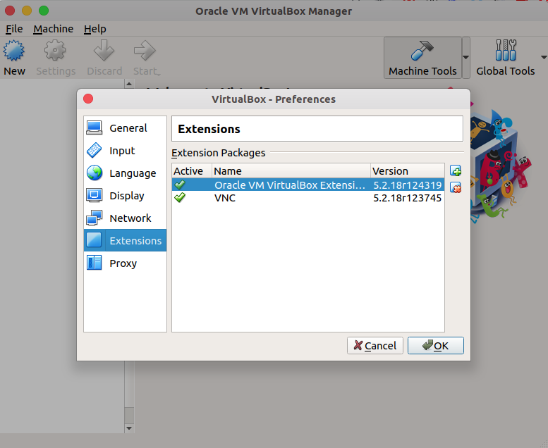The height and width of the screenshot is (448, 548).
Task: Click the Settings gear toolbar icon
Action: (x=55, y=51)
